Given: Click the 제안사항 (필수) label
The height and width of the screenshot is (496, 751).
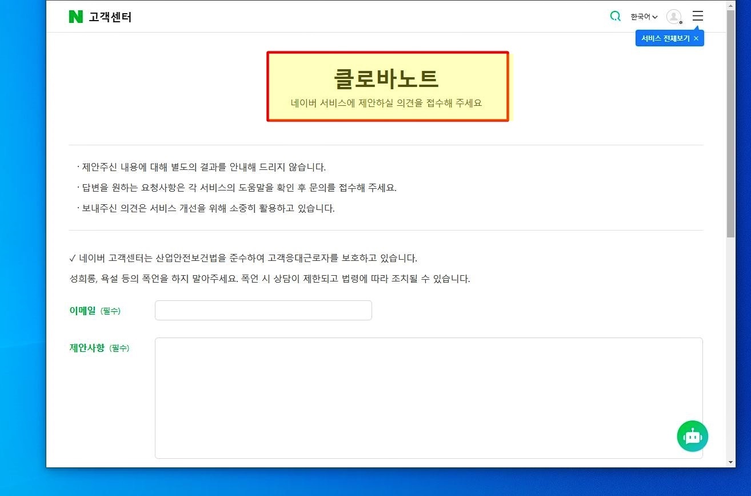Looking at the screenshot, I should [99, 348].
